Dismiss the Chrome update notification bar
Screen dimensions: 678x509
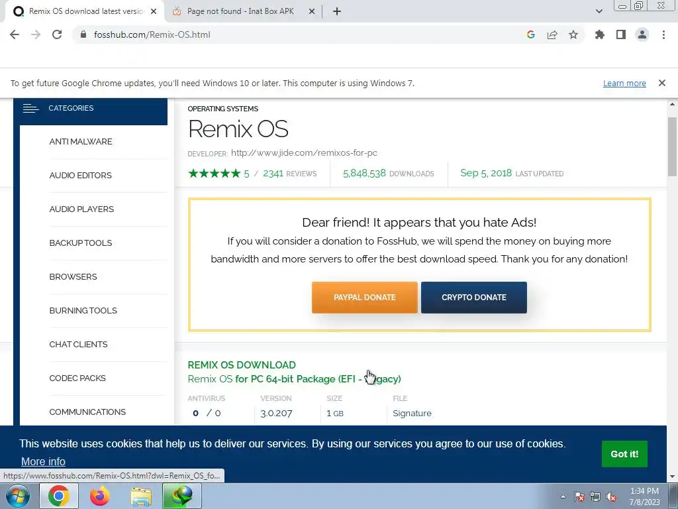[661, 83]
